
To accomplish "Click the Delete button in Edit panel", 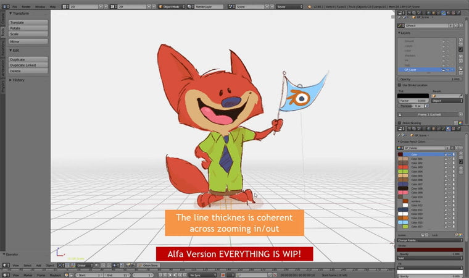I will coord(28,71).
